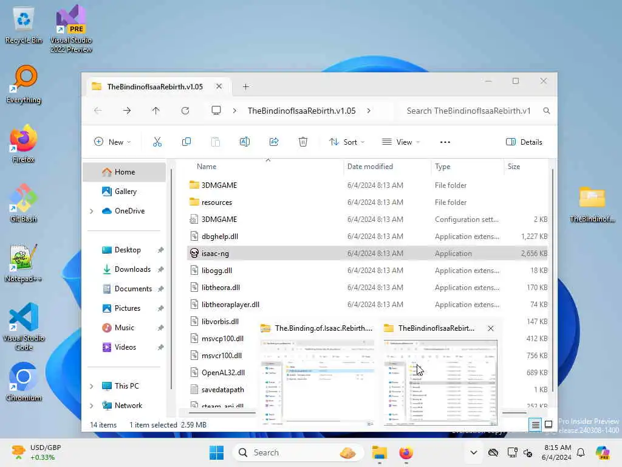Click the monitor icon in address bar
The height and width of the screenshot is (467, 622).
coord(216,111)
